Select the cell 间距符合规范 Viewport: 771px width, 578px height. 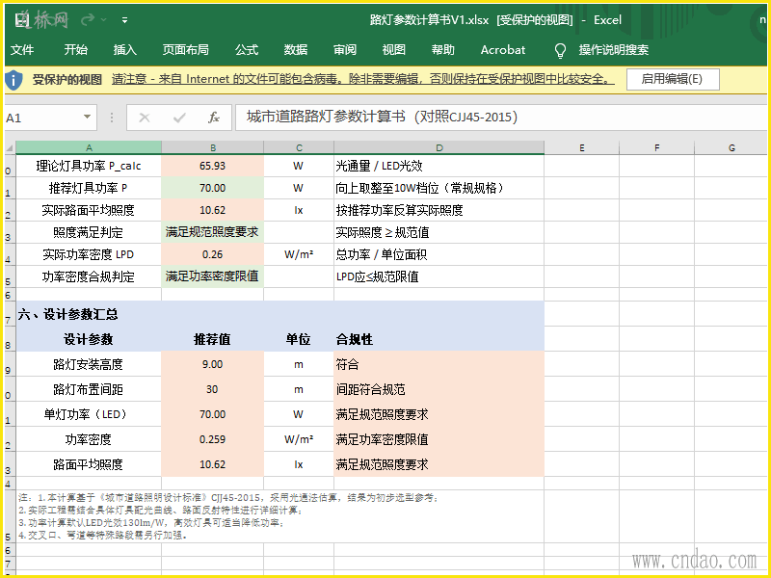[439, 389]
